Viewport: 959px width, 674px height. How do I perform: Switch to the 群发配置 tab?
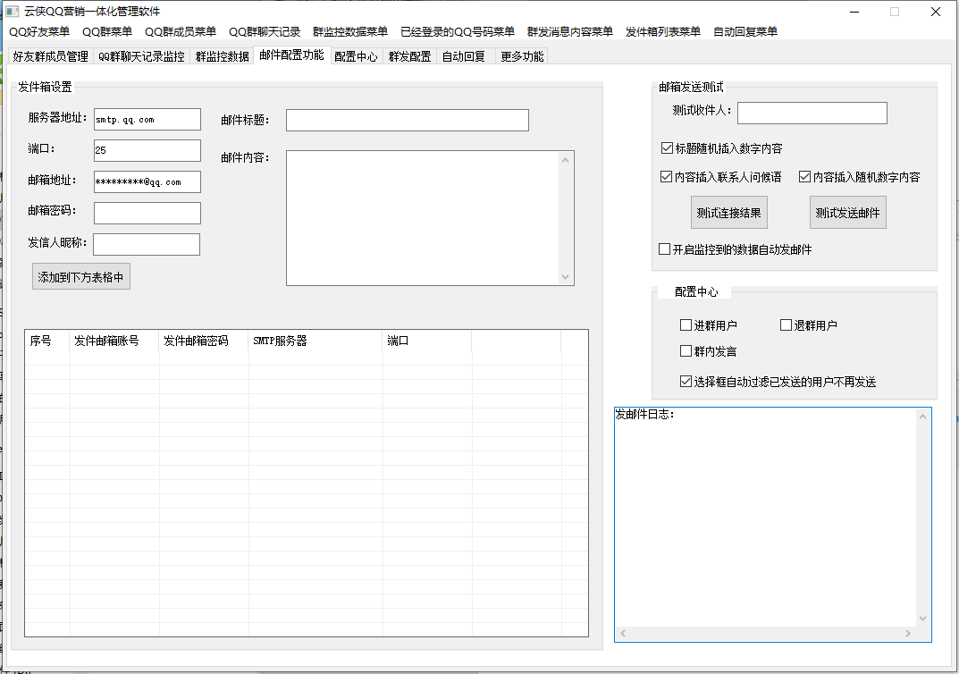[x=409, y=56]
